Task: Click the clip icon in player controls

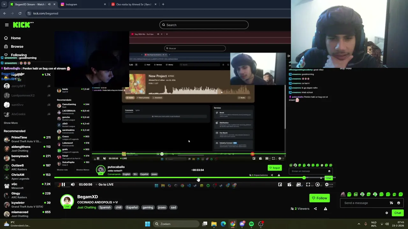Action: (289, 184)
